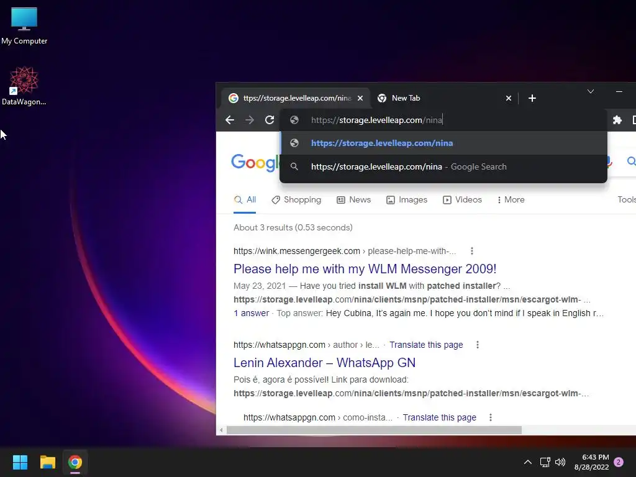This screenshot has height=477, width=636.
Task: Select the Images search filter
Action: [x=407, y=199]
